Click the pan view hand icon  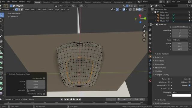[144, 31]
